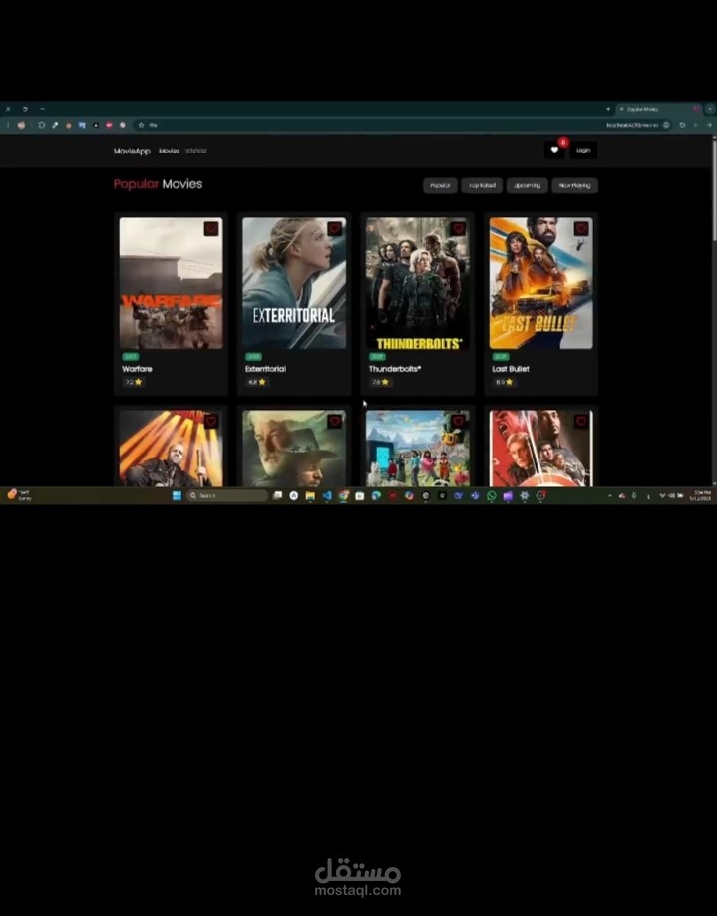Click the green year badge above Exterritorial title
The width and height of the screenshot is (717, 916).
[253, 357]
